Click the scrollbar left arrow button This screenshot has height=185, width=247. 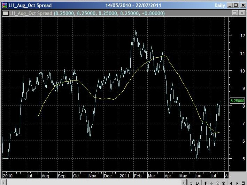4,183
